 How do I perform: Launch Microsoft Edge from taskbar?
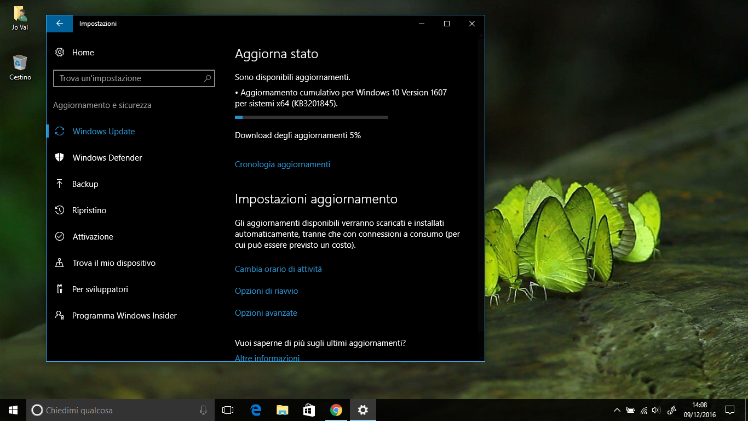click(x=256, y=410)
